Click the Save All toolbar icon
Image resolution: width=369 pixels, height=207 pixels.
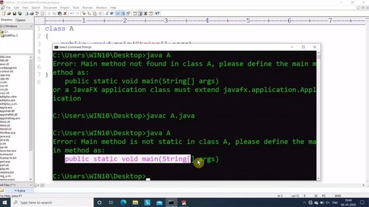tap(20, 14)
